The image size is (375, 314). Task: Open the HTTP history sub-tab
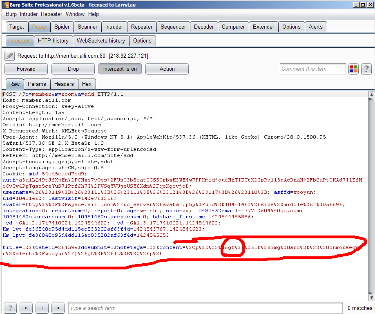53,41
